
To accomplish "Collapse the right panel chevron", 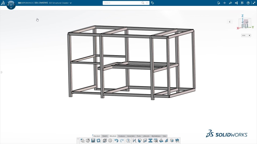I will [x=230, y=22].
